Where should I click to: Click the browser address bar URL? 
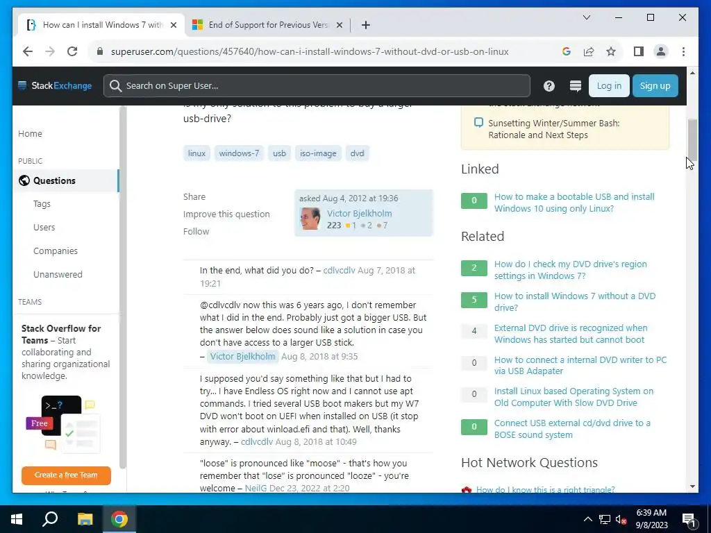[x=309, y=51]
